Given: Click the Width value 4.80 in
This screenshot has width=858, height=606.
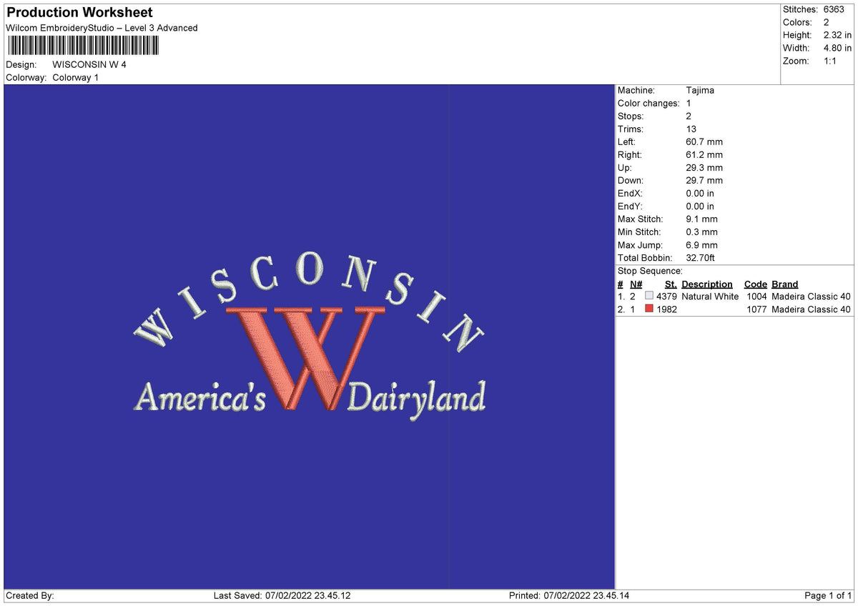Looking at the screenshot, I should [838, 48].
